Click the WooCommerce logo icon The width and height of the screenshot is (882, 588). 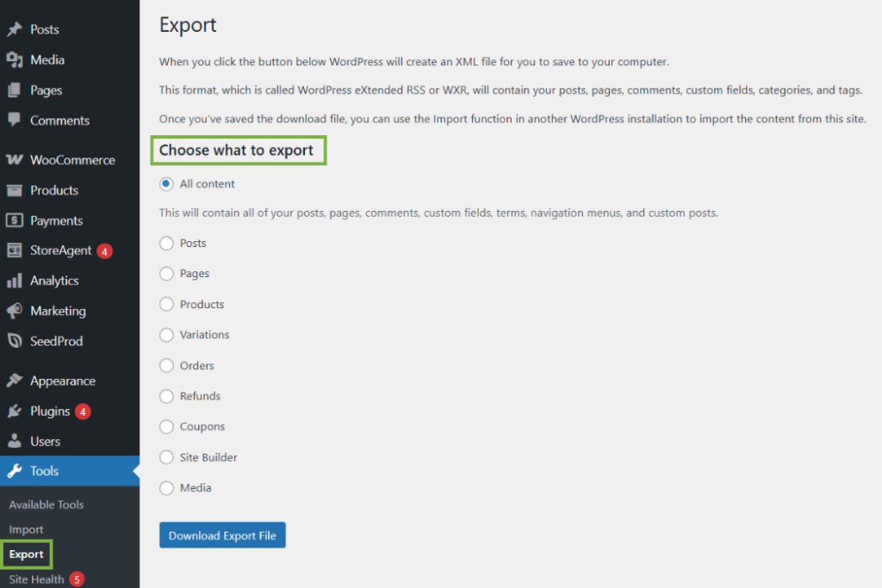click(x=15, y=160)
